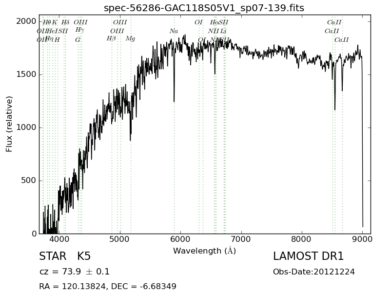Select the 'Hβ' line label

(111, 39)
